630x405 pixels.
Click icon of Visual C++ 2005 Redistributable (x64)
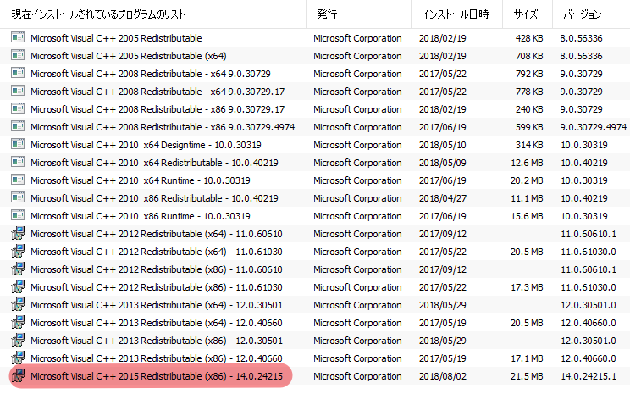18,55
